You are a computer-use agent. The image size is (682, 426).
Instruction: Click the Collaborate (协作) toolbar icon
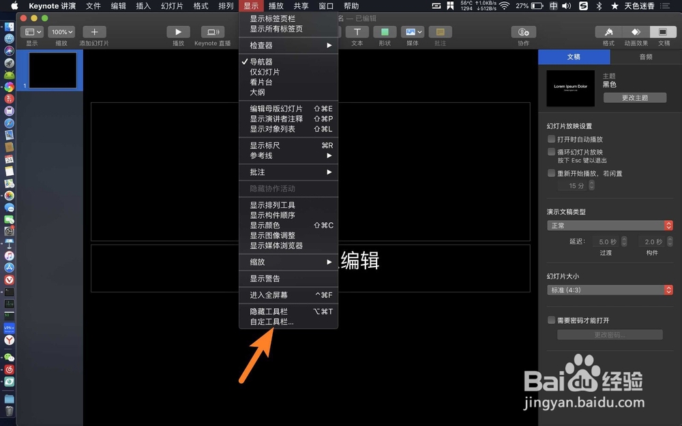pos(523,32)
